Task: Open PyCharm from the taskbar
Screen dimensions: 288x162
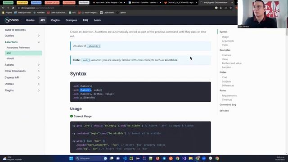Action: 131,158
